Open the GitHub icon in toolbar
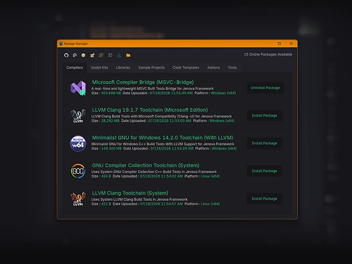 (66, 55)
